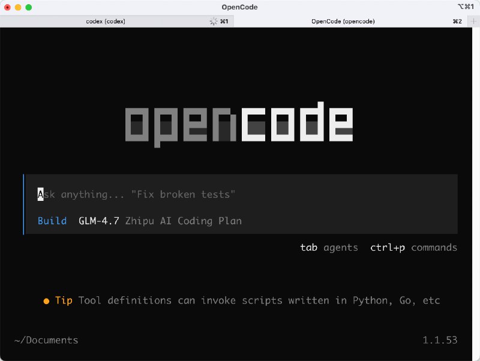The height and width of the screenshot is (361, 480).
Task: Focus the "Ask anything..." prompt input
Action: (x=180, y=194)
